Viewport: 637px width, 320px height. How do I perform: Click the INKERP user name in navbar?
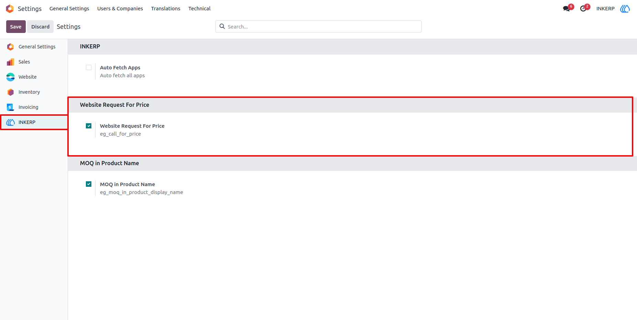click(x=605, y=9)
